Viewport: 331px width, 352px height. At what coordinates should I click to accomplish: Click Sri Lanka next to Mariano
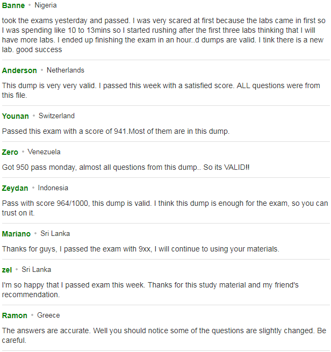[x=55, y=234]
